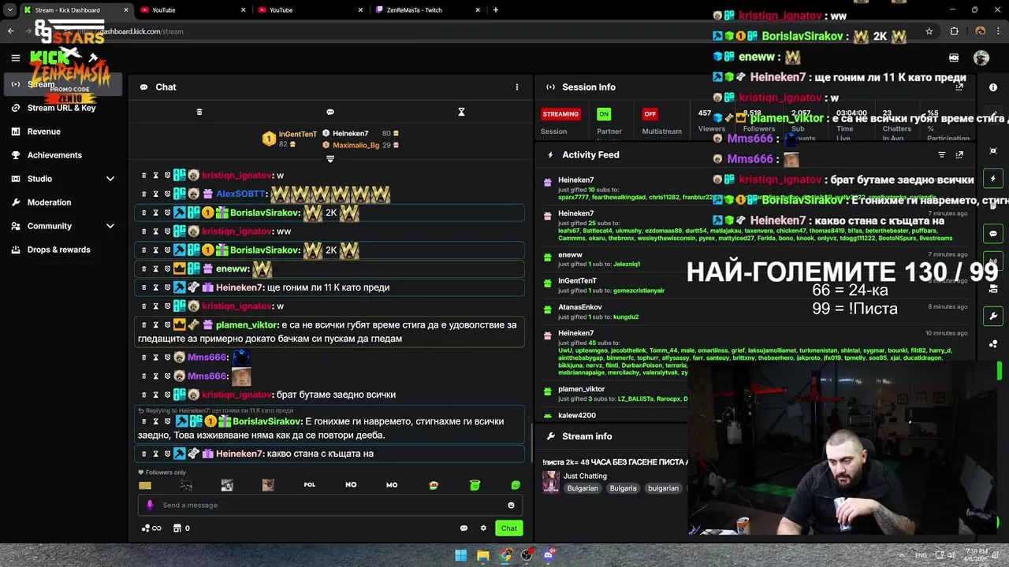Screen dimensions: 1009x567
Task: Open the emoji picker in message box
Action: pos(511,506)
